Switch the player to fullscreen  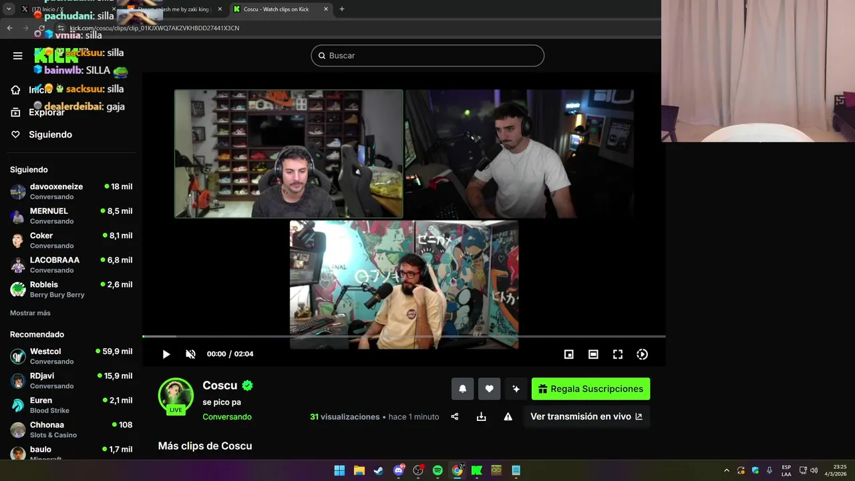pyautogui.click(x=618, y=354)
